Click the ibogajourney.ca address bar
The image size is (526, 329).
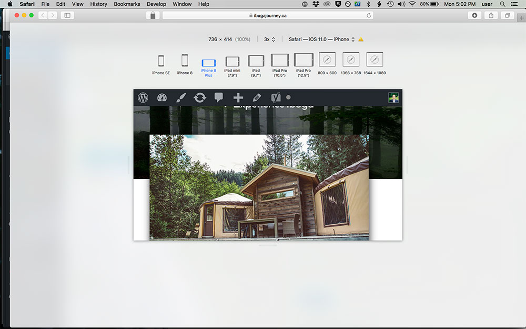pyautogui.click(x=268, y=15)
